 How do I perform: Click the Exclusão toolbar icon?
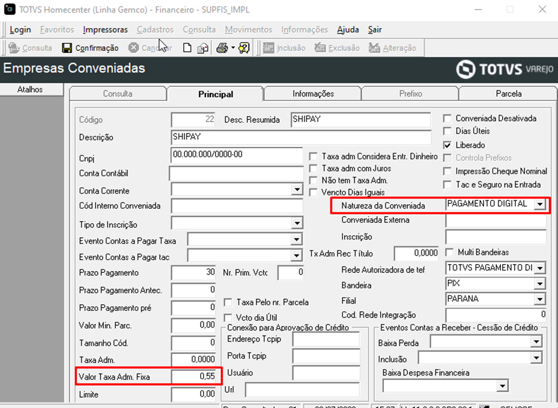320,47
